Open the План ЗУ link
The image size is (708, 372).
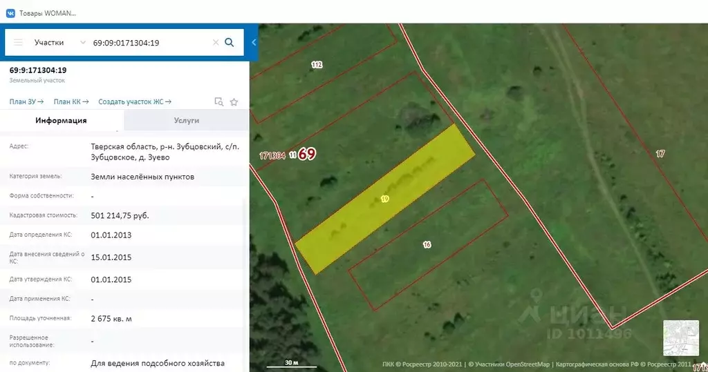[x=26, y=102]
